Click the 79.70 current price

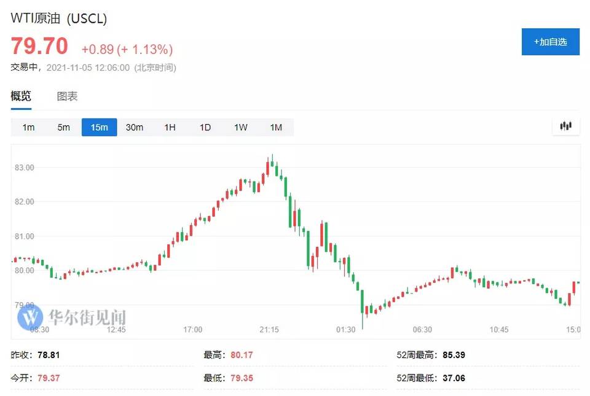point(39,46)
